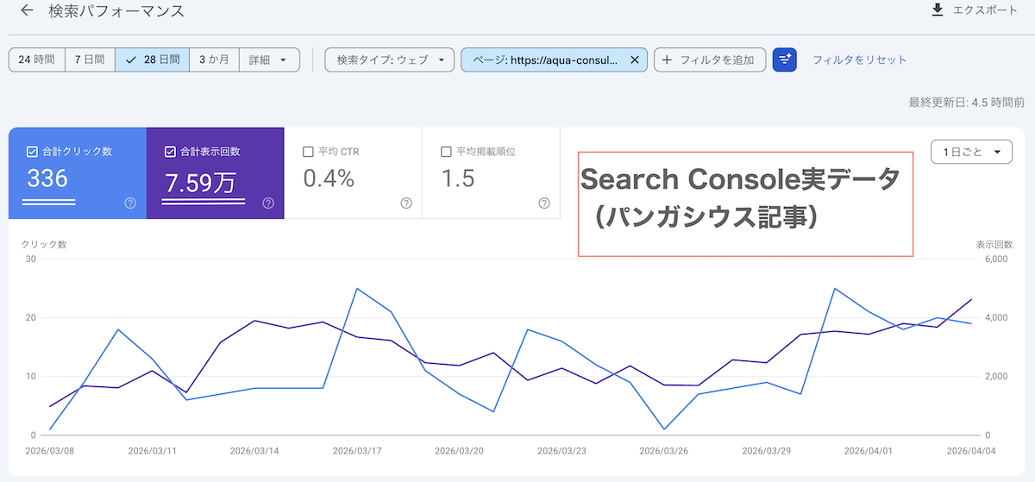Open the 詳細 date range dropdown

click(269, 59)
